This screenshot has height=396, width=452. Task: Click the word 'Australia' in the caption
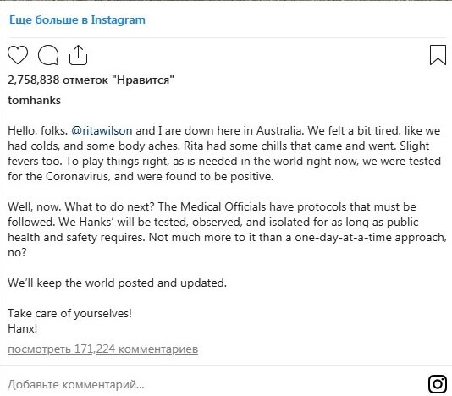279,130
